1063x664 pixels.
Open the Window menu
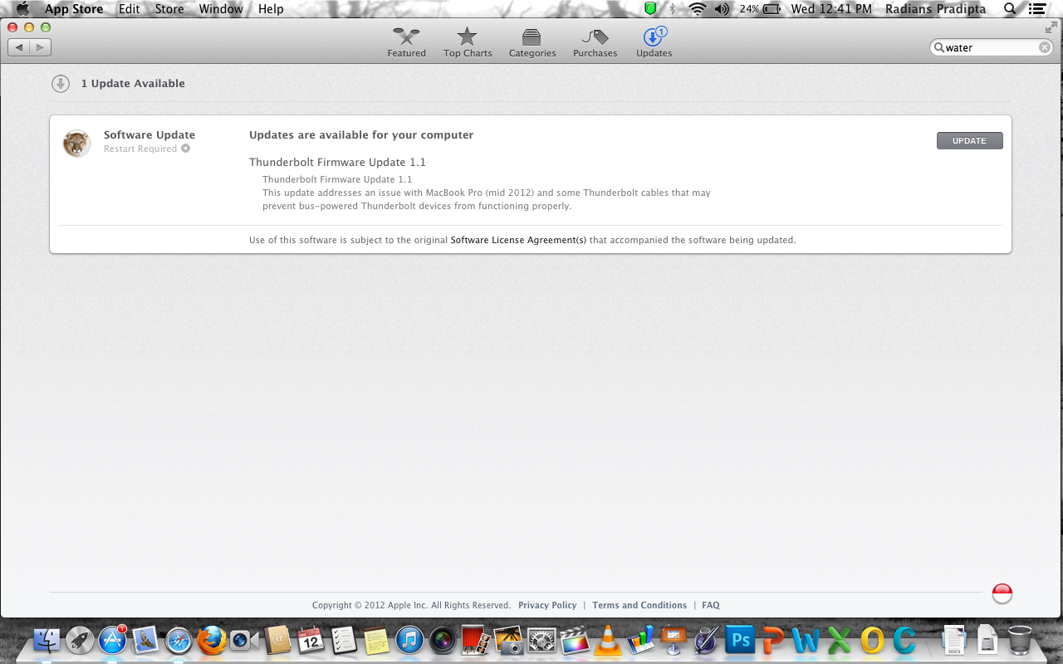point(221,9)
